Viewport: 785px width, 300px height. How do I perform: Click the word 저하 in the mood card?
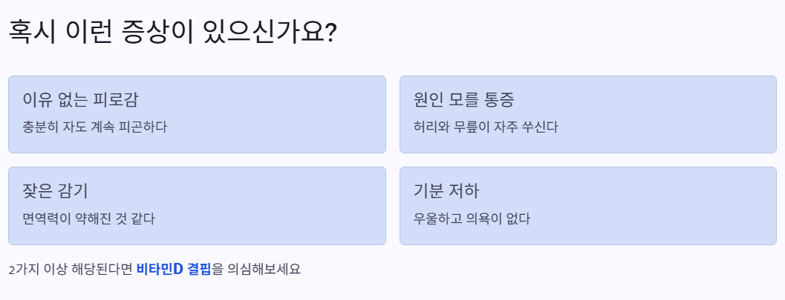pos(465,190)
